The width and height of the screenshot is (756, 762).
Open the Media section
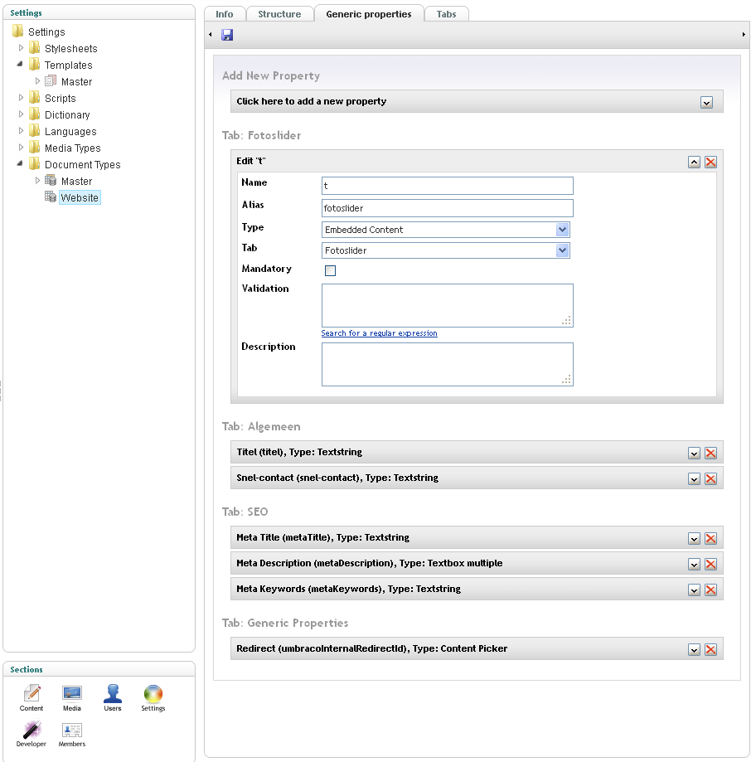tap(72, 696)
